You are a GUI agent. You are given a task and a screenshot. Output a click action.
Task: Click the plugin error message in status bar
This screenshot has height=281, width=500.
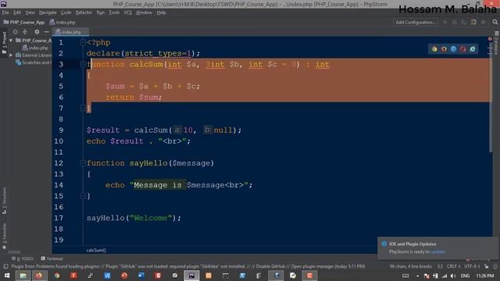coord(188,266)
